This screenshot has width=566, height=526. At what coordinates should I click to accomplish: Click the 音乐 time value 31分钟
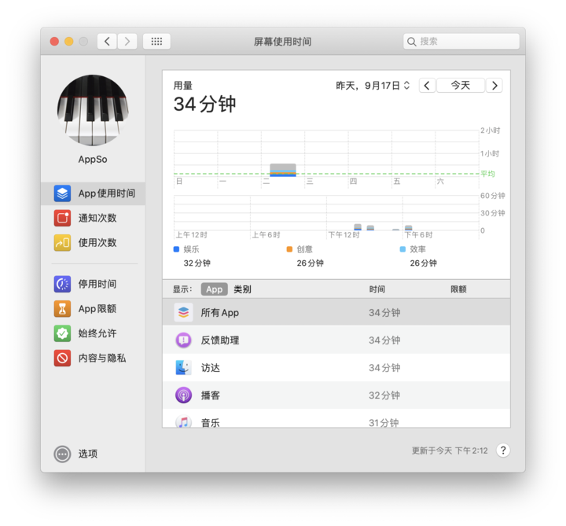[384, 422]
